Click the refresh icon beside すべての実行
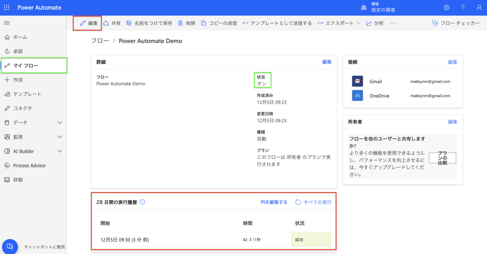This screenshot has height=254, width=487. (298, 202)
